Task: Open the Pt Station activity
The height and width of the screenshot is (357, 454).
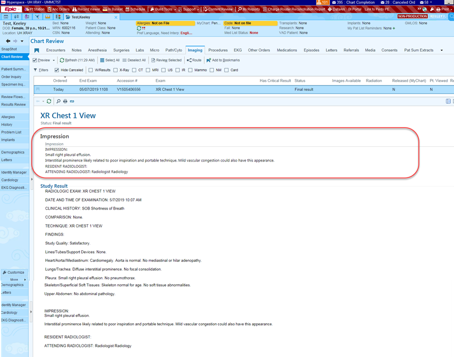Action: pyautogui.click(x=35, y=10)
